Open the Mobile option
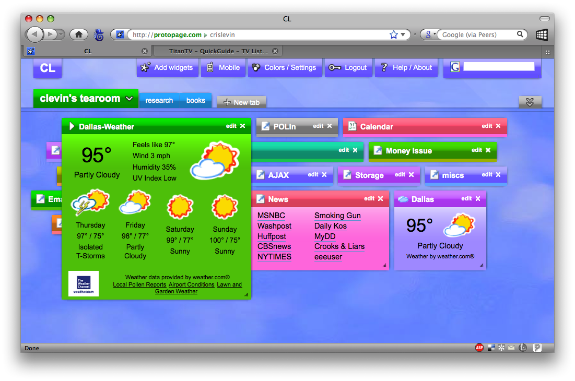Image resolution: width=575 pixels, height=381 pixels. tap(223, 67)
